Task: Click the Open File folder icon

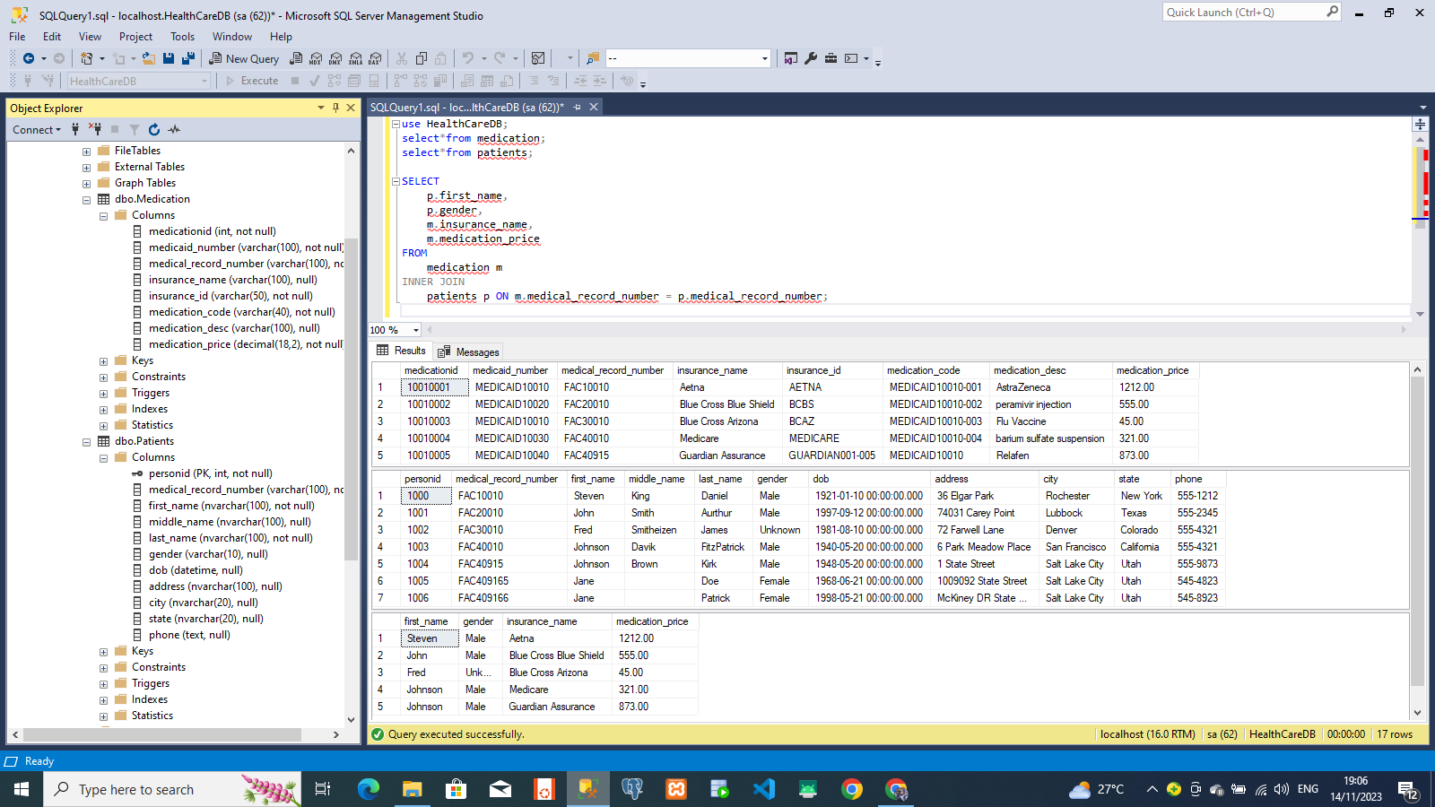Action: click(x=149, y=58)
